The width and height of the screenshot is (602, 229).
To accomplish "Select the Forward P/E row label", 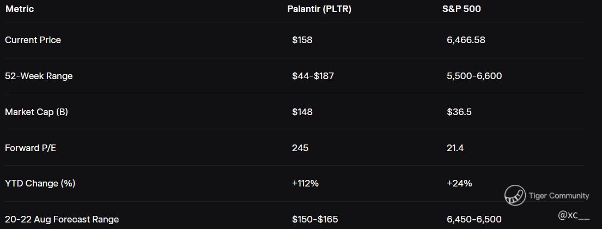I will click(x=31, y=148).
